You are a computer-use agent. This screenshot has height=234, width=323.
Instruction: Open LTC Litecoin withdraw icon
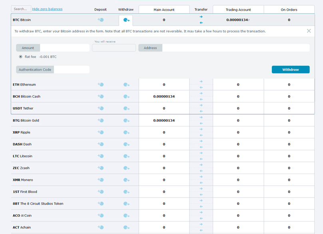[x=126, y=156]
